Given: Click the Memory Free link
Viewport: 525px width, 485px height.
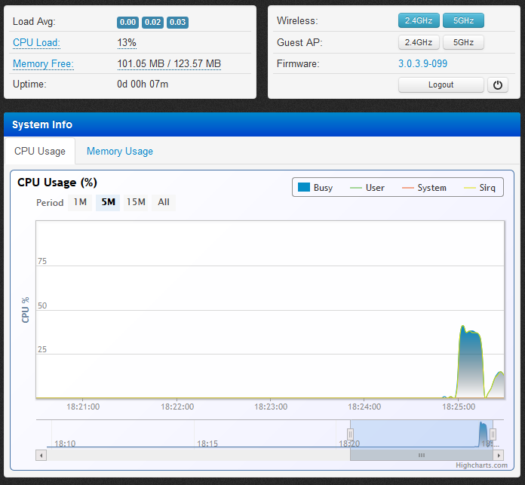Looking at the screenshot, I should pos(43,64).
